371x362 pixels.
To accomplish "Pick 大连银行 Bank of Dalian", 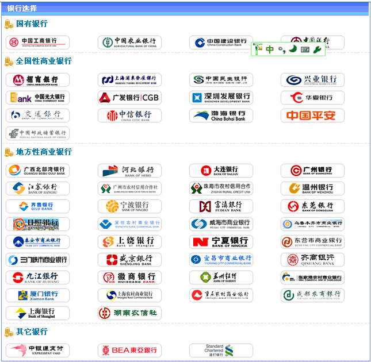I will pos(221,171).
